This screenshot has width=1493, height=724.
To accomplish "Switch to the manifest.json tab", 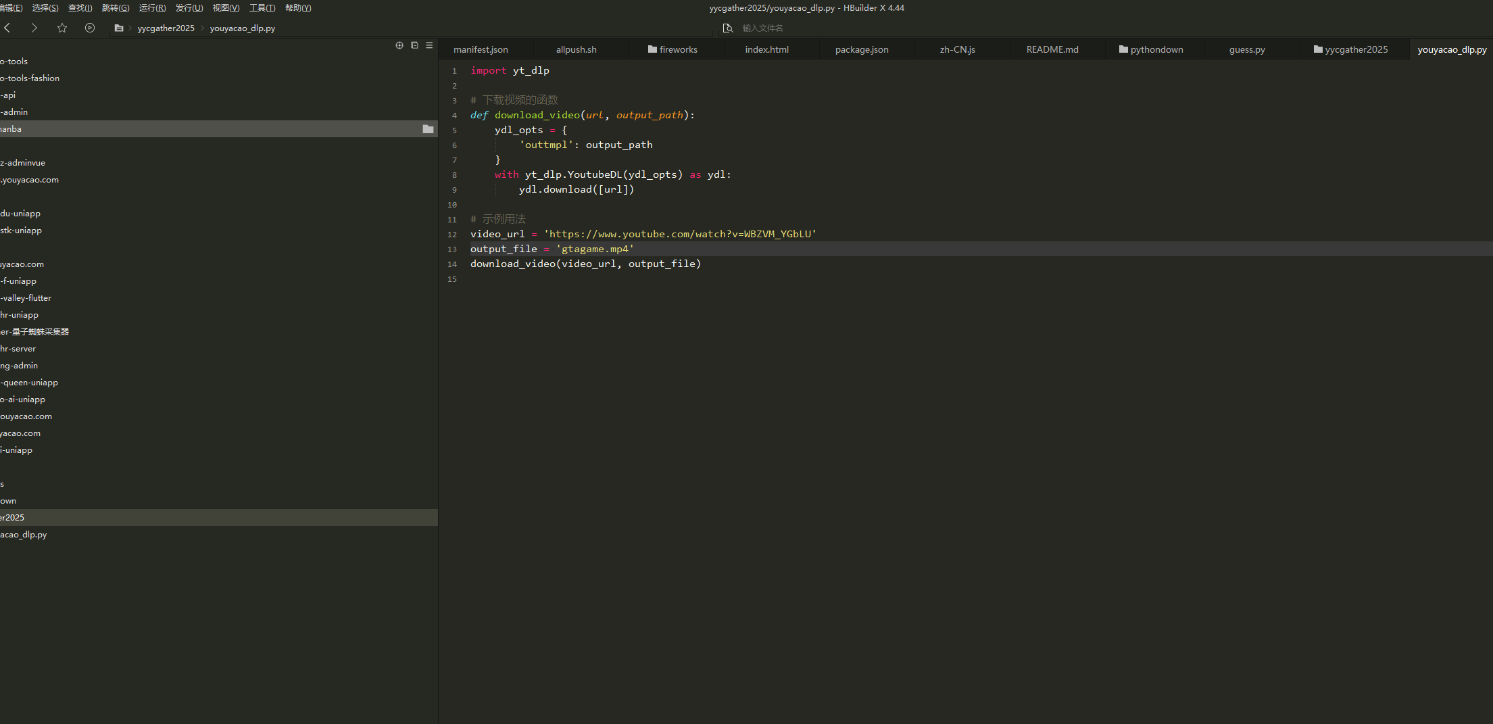I will coord(481,49).
